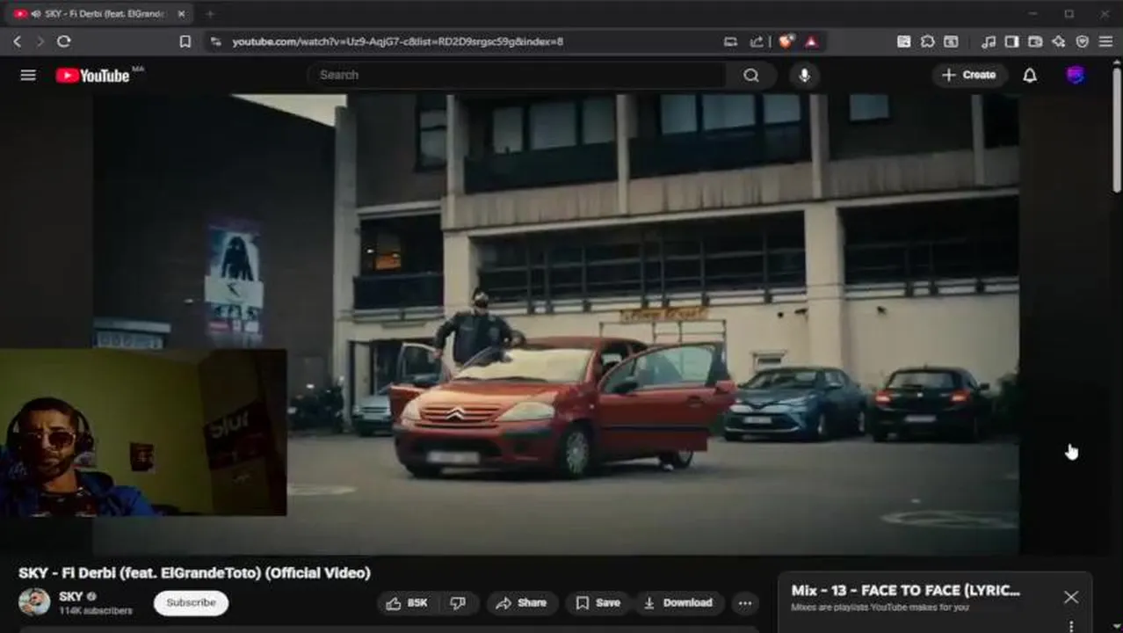Image resolution: width=1123 pixels, height=633 pixels.
Task: Go back with browser back arrow
Action: [17, 41]
